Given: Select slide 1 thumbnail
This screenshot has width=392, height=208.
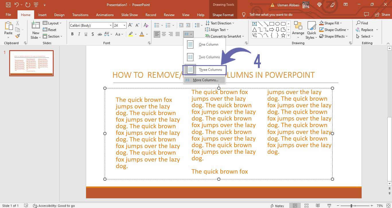Looking at the screenshot, I should tap(32, 63).
